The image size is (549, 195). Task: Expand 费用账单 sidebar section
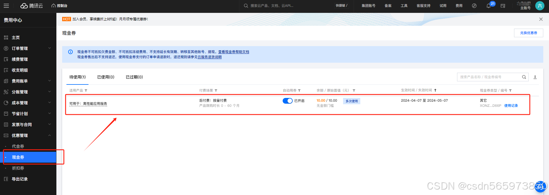click(x=28, y=81)
